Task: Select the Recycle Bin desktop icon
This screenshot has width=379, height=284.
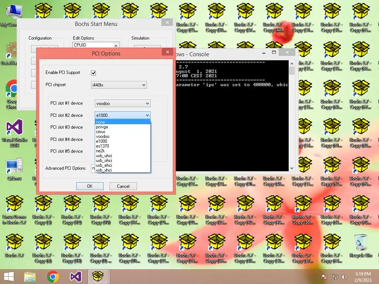Action: (x=361, y=246)
